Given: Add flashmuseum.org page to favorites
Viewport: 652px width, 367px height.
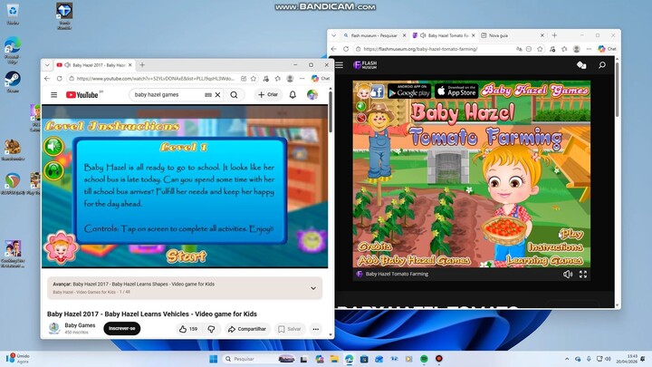Looking at the screenshot, I should click(540, 49).
